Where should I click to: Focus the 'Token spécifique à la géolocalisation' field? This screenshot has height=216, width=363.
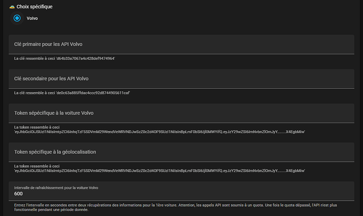click(181, 152)
